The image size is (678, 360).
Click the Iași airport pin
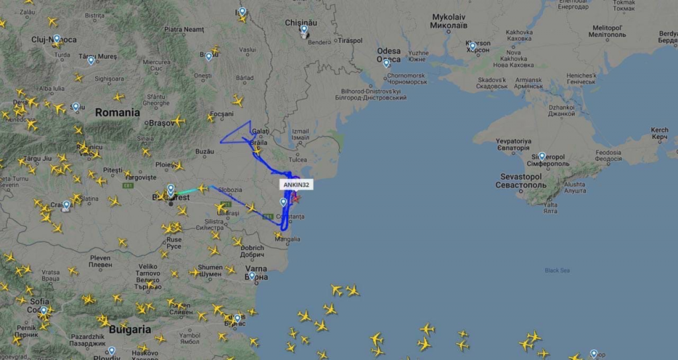click(x=242, y=12)
